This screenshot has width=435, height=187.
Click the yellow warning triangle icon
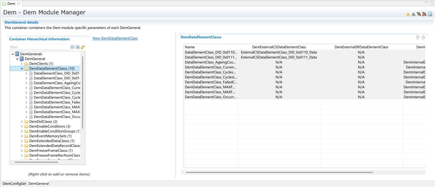pos(408,14)
